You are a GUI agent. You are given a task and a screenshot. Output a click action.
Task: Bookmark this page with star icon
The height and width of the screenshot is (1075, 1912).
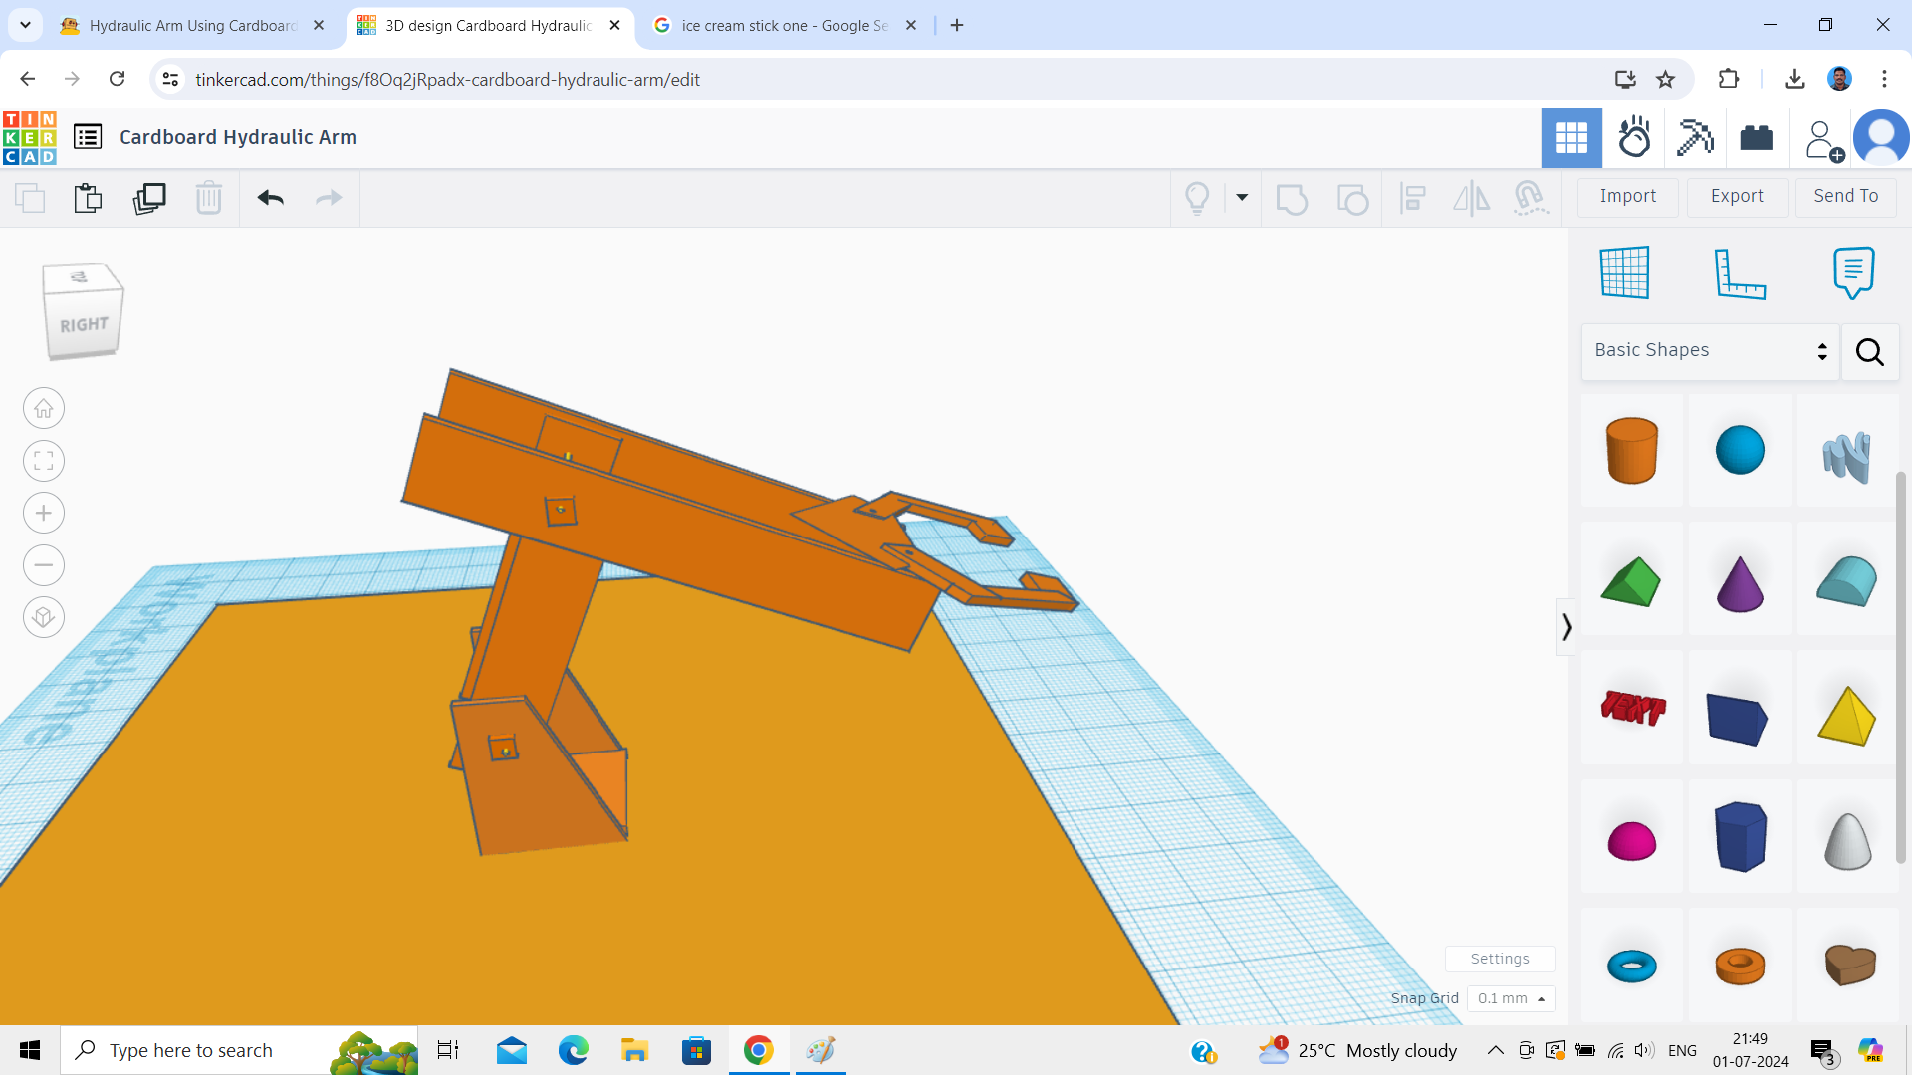tap(1665, 79)
